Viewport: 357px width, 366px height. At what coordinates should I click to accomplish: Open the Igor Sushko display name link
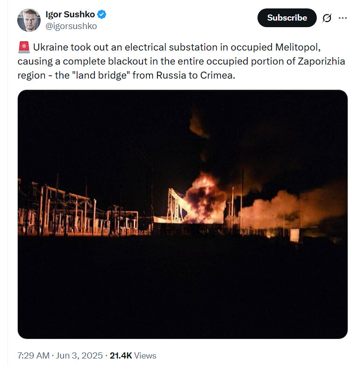[70, 14]
